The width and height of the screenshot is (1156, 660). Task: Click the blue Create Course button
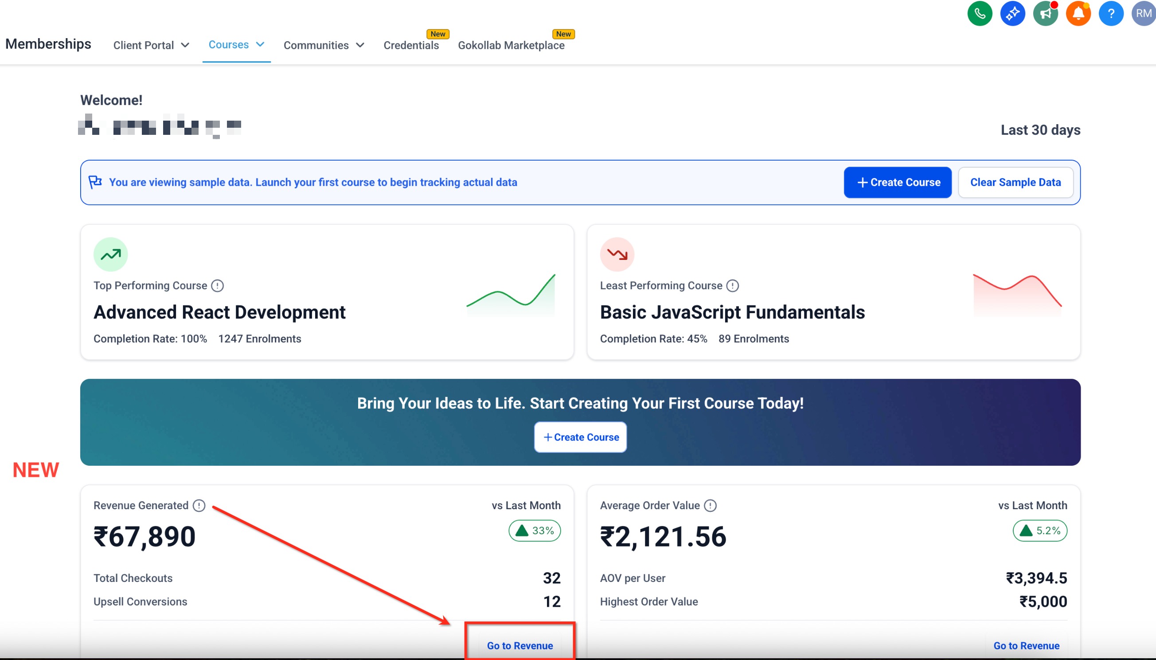click(897, 182)
